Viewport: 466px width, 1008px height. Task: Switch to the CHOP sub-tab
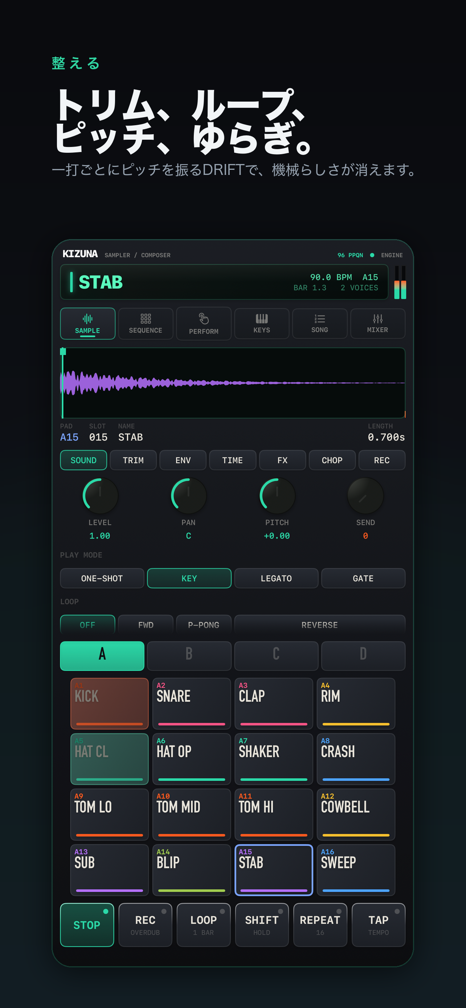(332, 460)
